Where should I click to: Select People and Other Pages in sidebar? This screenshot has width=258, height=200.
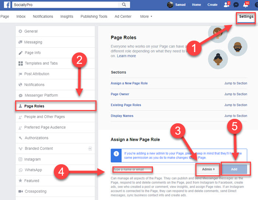[x=55, y=117]
